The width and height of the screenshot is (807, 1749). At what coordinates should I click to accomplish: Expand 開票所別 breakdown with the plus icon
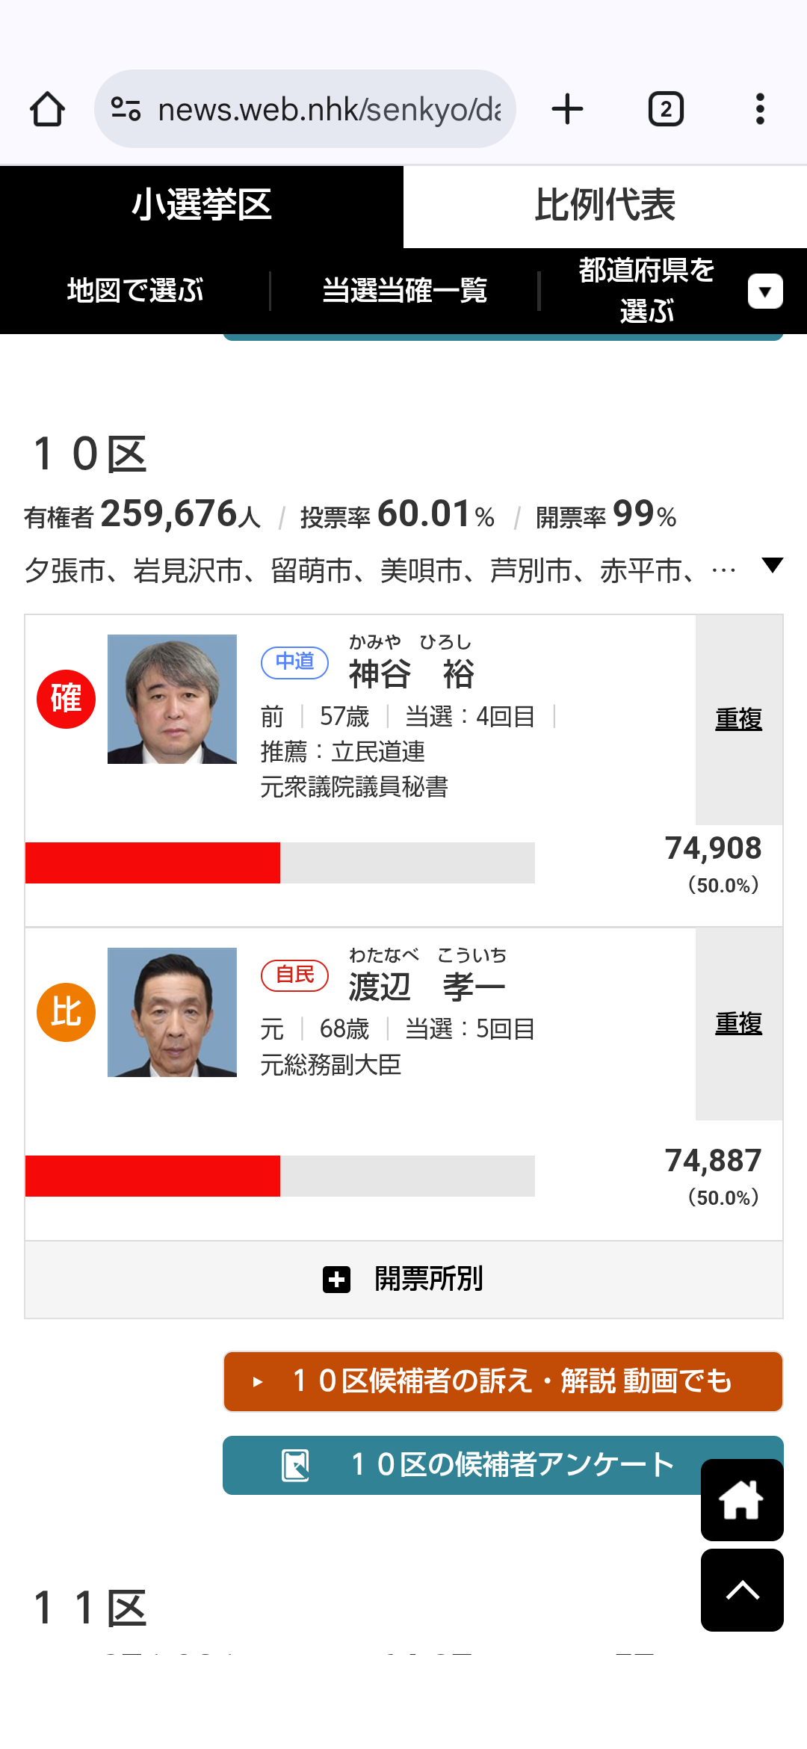pos(337,1279)
